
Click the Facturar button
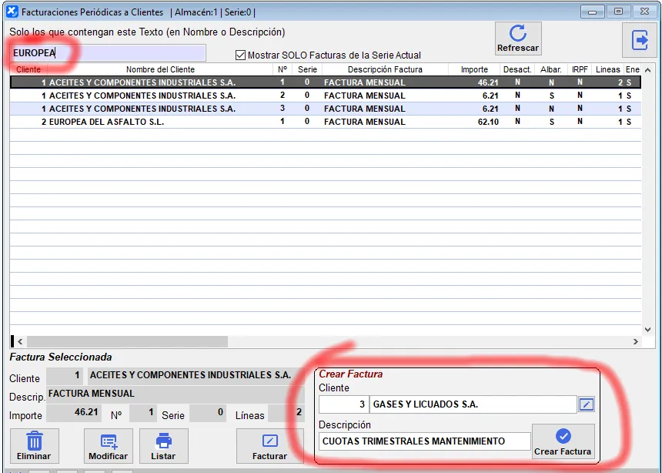(x=269, y=445)
